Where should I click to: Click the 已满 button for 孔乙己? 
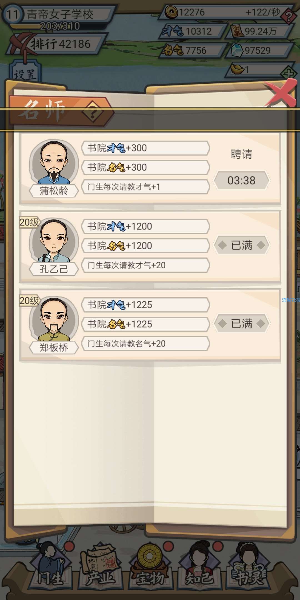click(x=241, y=245)
